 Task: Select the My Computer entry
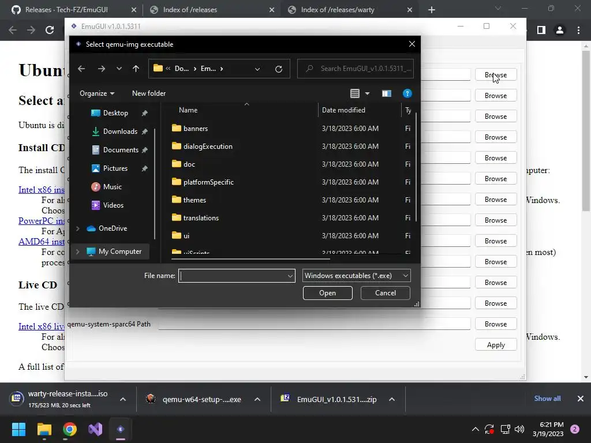120,251
